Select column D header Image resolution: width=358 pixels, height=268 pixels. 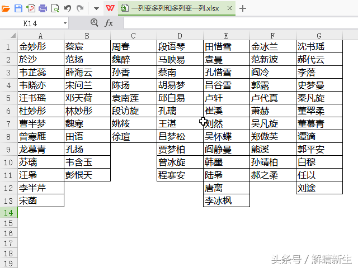point(180,36)
